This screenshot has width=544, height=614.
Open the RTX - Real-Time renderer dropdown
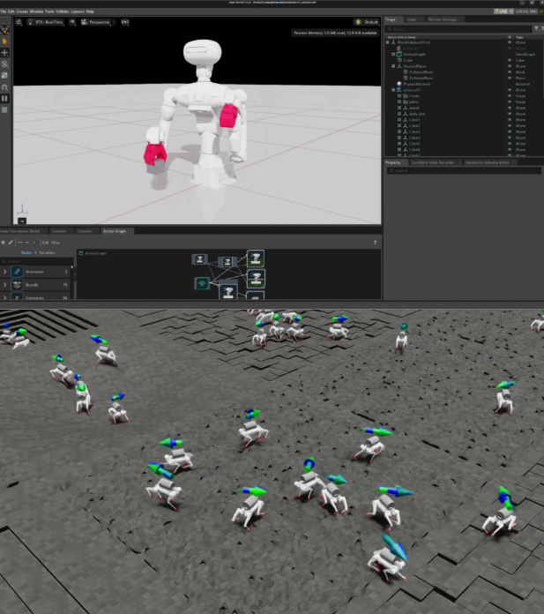coord(45,22)
